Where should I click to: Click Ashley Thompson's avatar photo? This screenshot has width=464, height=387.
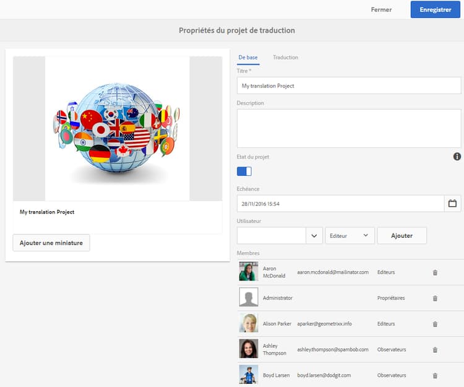(x=249, y=349)
